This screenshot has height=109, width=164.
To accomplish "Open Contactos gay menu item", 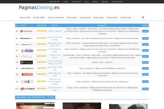I will coord(125,17).
